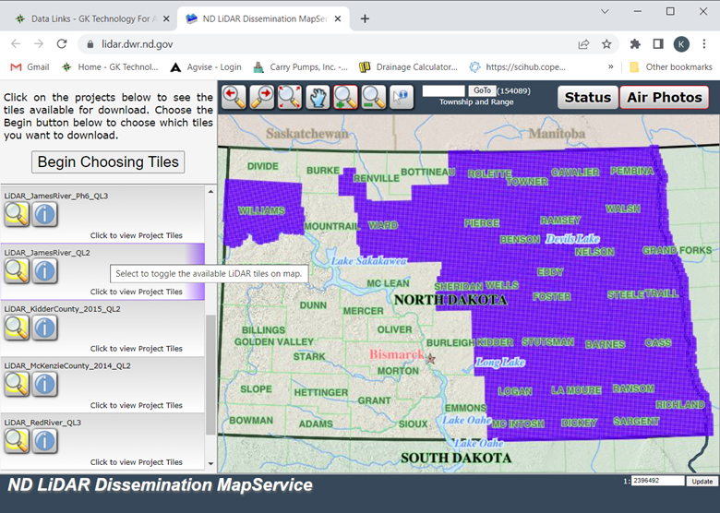This screenshot has width=720, height=513.
Task: Click the LiDAR_JamesRiver_QL2 project label
Action: tap(47, 253)
